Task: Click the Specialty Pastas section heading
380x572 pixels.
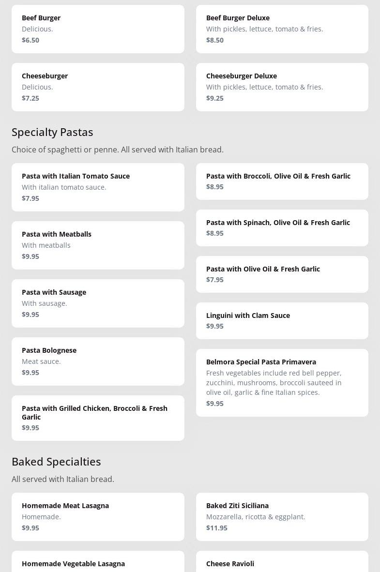Action: [52, 132]
